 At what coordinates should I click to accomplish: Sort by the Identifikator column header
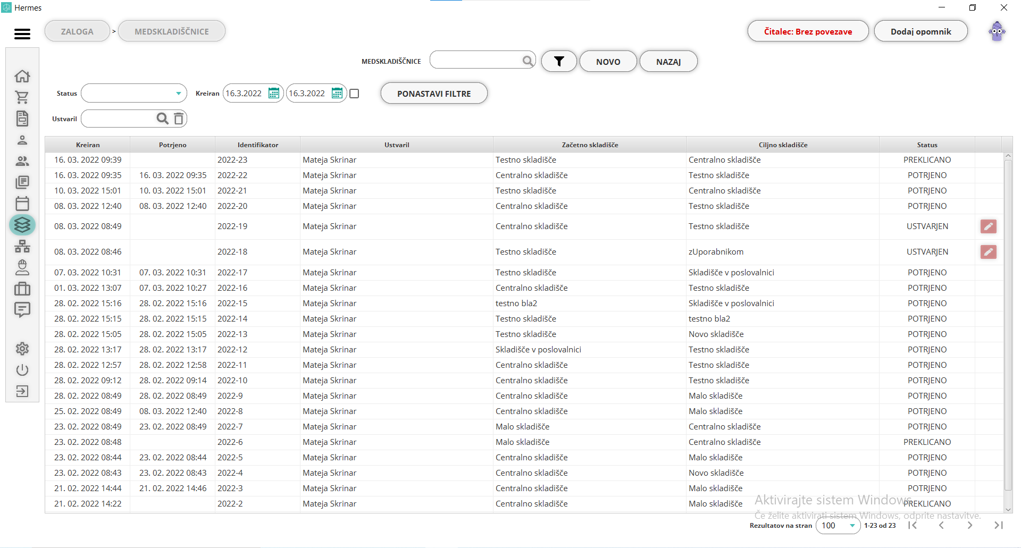(x=258, y=145)
